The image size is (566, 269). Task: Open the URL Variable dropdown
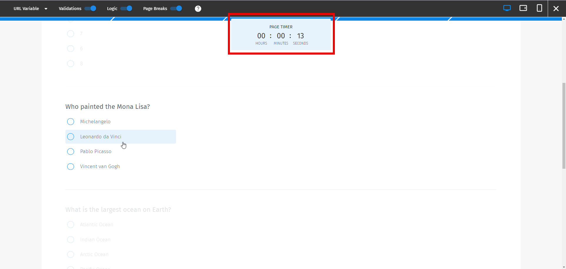click(x=30, y=9)
